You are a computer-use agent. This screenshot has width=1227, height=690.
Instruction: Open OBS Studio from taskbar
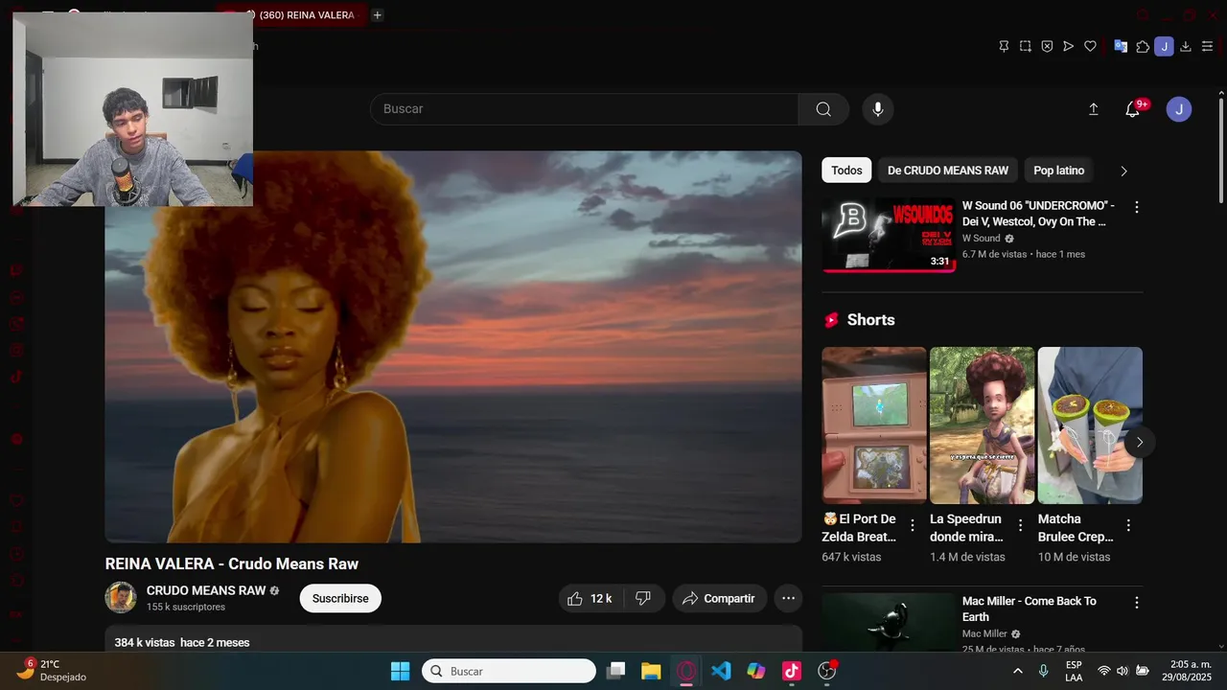(827, 671)
